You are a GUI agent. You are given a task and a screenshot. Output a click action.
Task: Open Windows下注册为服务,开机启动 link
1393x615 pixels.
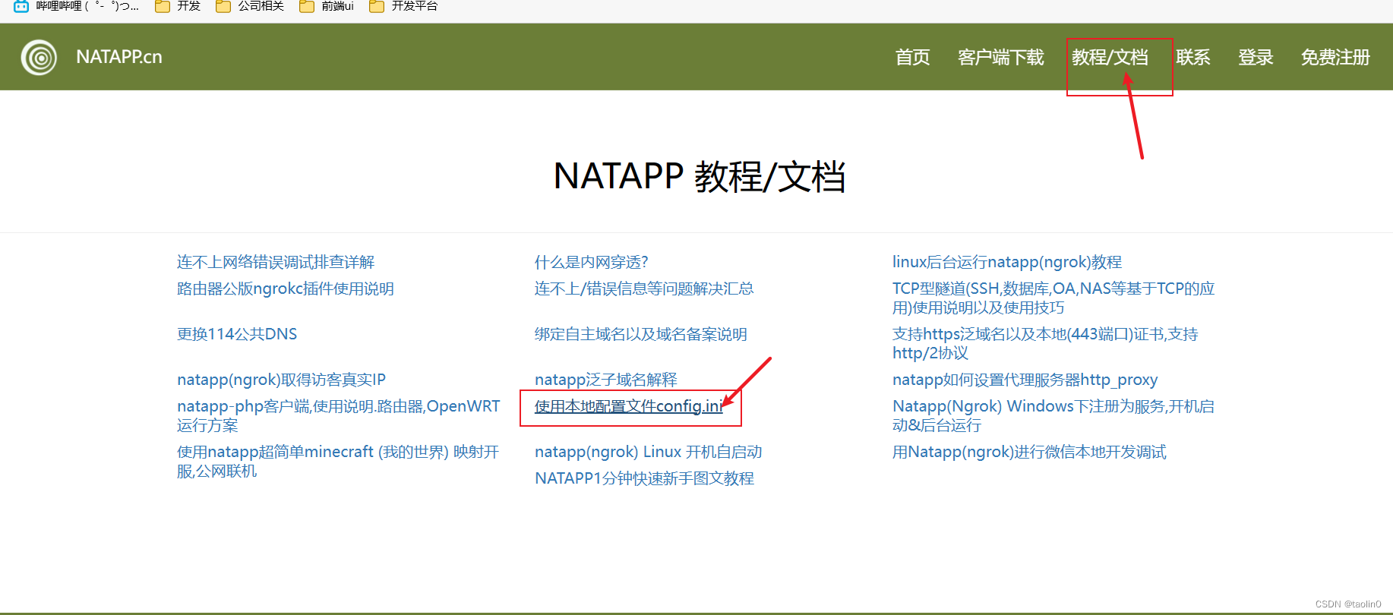pyautogui.click(x=1053, y=415)
